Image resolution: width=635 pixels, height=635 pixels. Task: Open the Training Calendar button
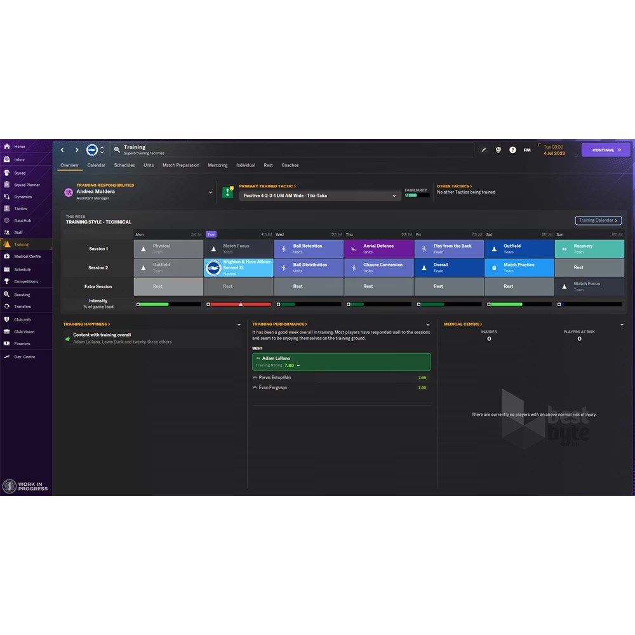click(598, 220)
